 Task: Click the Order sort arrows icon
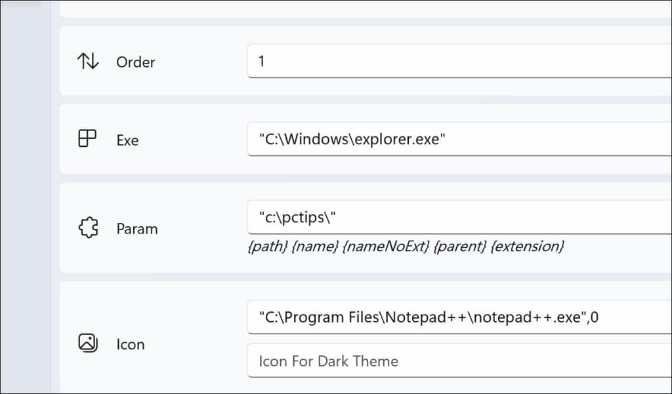[x=87, y=62]
